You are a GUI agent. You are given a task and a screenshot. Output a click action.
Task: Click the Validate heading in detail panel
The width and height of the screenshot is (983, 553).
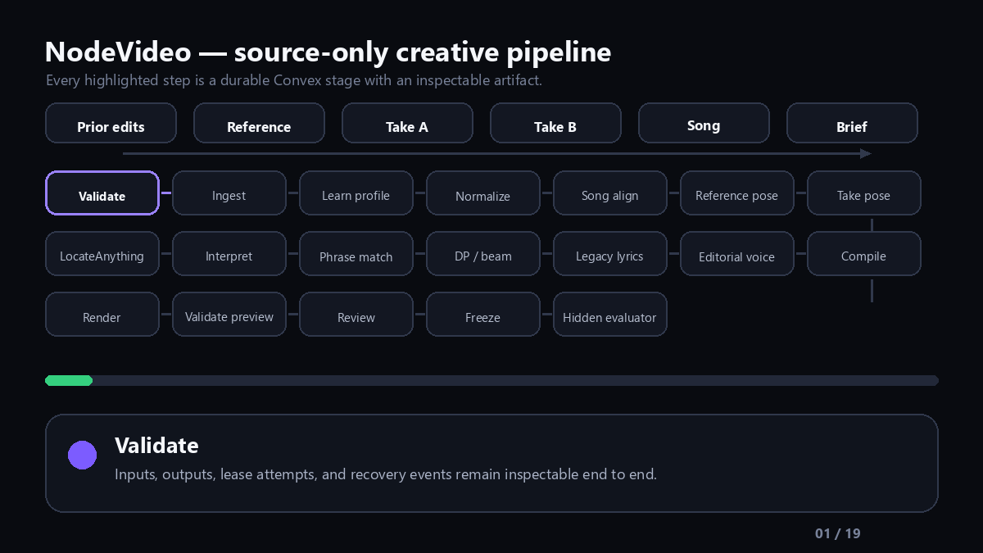156,446
